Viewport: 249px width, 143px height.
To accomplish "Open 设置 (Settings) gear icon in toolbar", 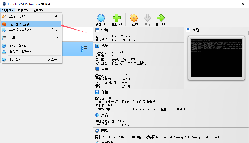I will (134, 18).
